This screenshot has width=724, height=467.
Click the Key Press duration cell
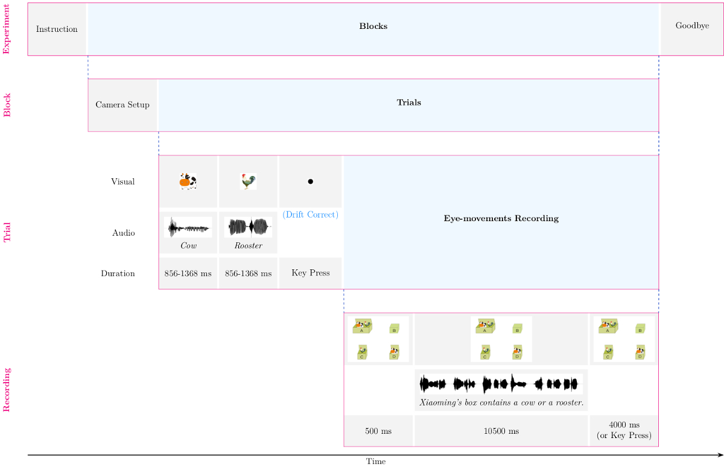(x=310, y=273)
